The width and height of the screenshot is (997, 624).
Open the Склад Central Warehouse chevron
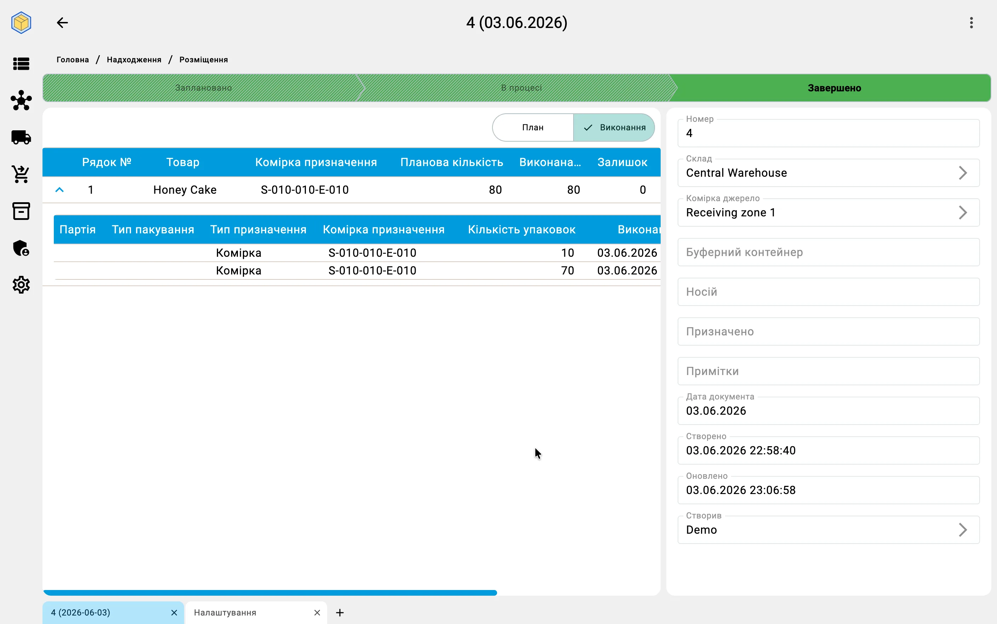pyautogui.click(x=963, y=173)
